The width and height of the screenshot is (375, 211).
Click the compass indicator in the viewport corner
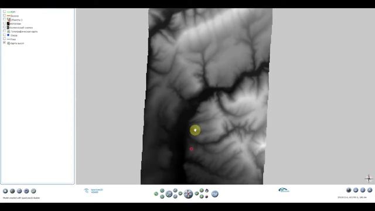click(x=369, y=178)
